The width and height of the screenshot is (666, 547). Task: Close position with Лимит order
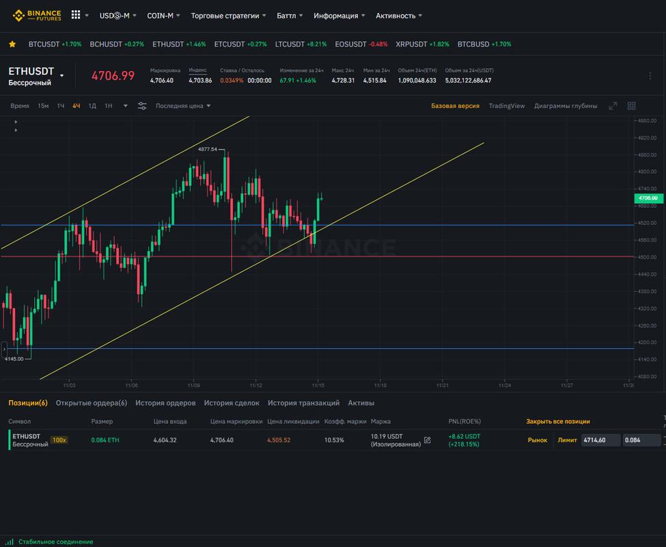coord(567,440)
